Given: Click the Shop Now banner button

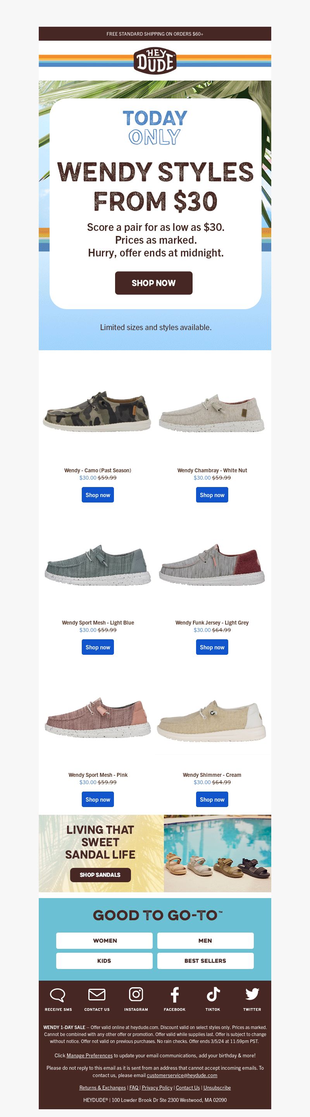Looking at the screenshot, I should click(153, 283).
